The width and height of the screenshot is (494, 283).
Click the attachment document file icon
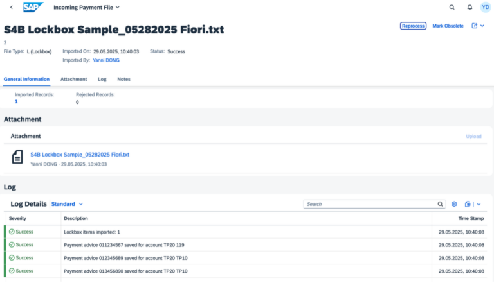(x=18, y=157)
